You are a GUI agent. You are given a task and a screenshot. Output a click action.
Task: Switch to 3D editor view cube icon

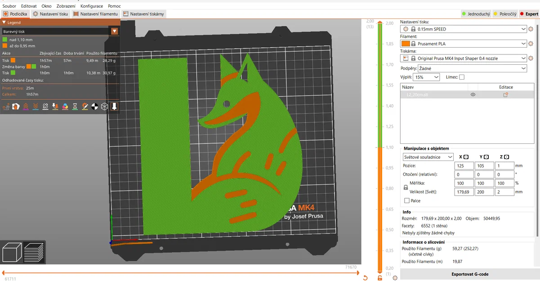[x=12, y=252]
